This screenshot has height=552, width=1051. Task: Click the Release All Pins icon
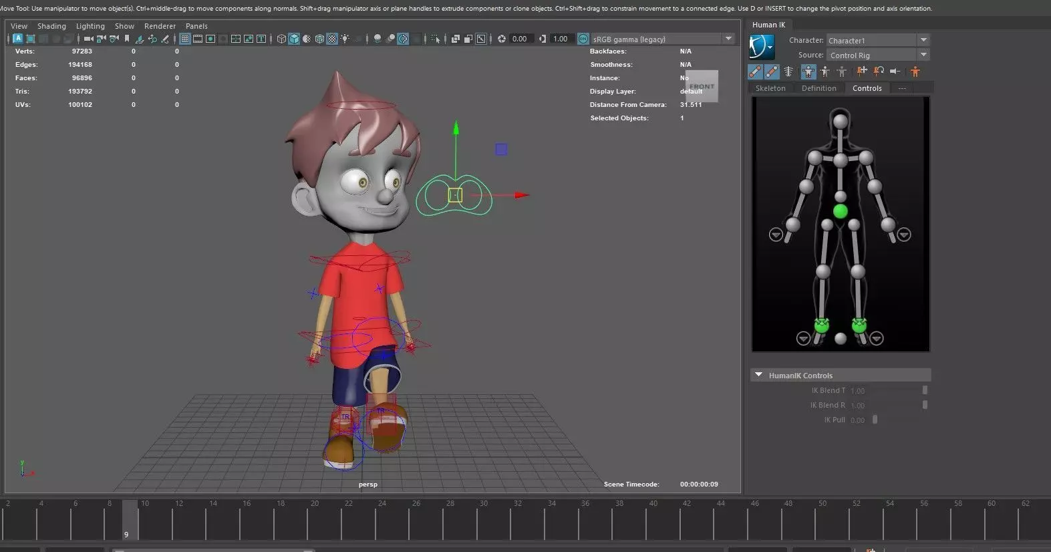[x=895, y=72]
